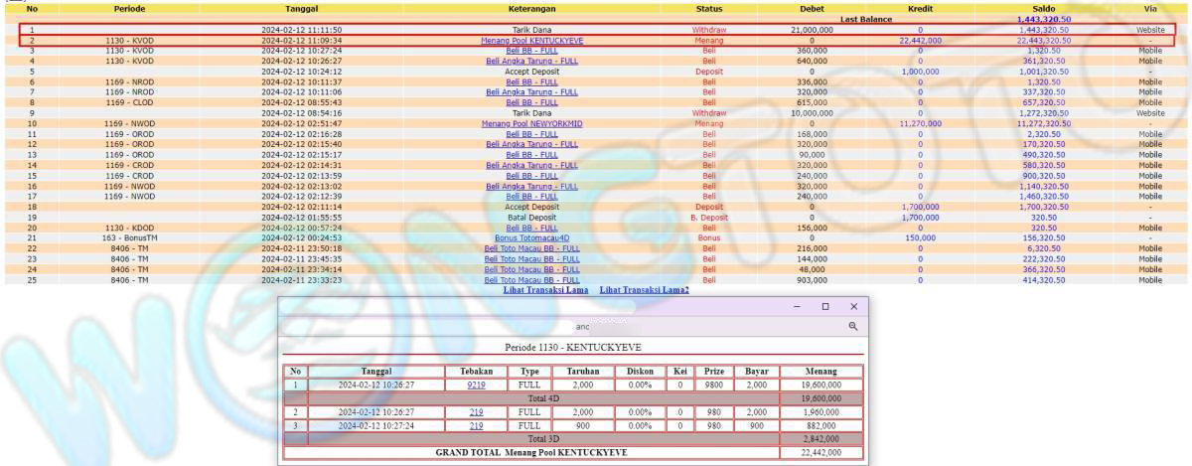Open Beli Toto Macau BB - FULL in row 22
This screenshot has height=466, width=1192.
pyautogui.click(x=531, y=248)
